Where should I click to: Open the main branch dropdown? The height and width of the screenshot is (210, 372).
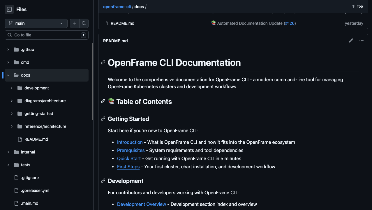pos(36,23)
